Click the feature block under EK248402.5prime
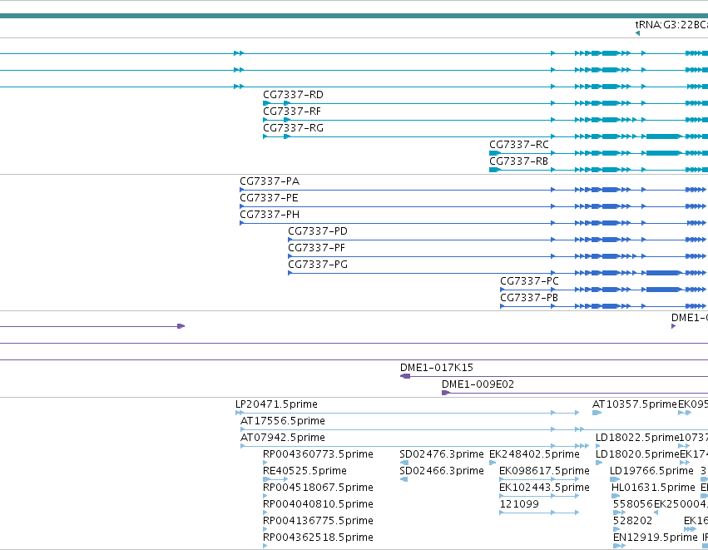This screenshot has height=550, width=708. [x=493, y=463]
